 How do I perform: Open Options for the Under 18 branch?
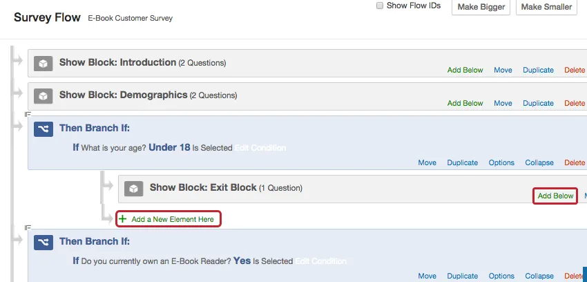[x=501, y=163]
